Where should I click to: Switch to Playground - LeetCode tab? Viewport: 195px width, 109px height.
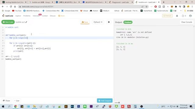(121, 2)
